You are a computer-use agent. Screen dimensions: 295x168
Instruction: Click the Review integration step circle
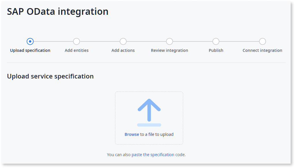169,41
